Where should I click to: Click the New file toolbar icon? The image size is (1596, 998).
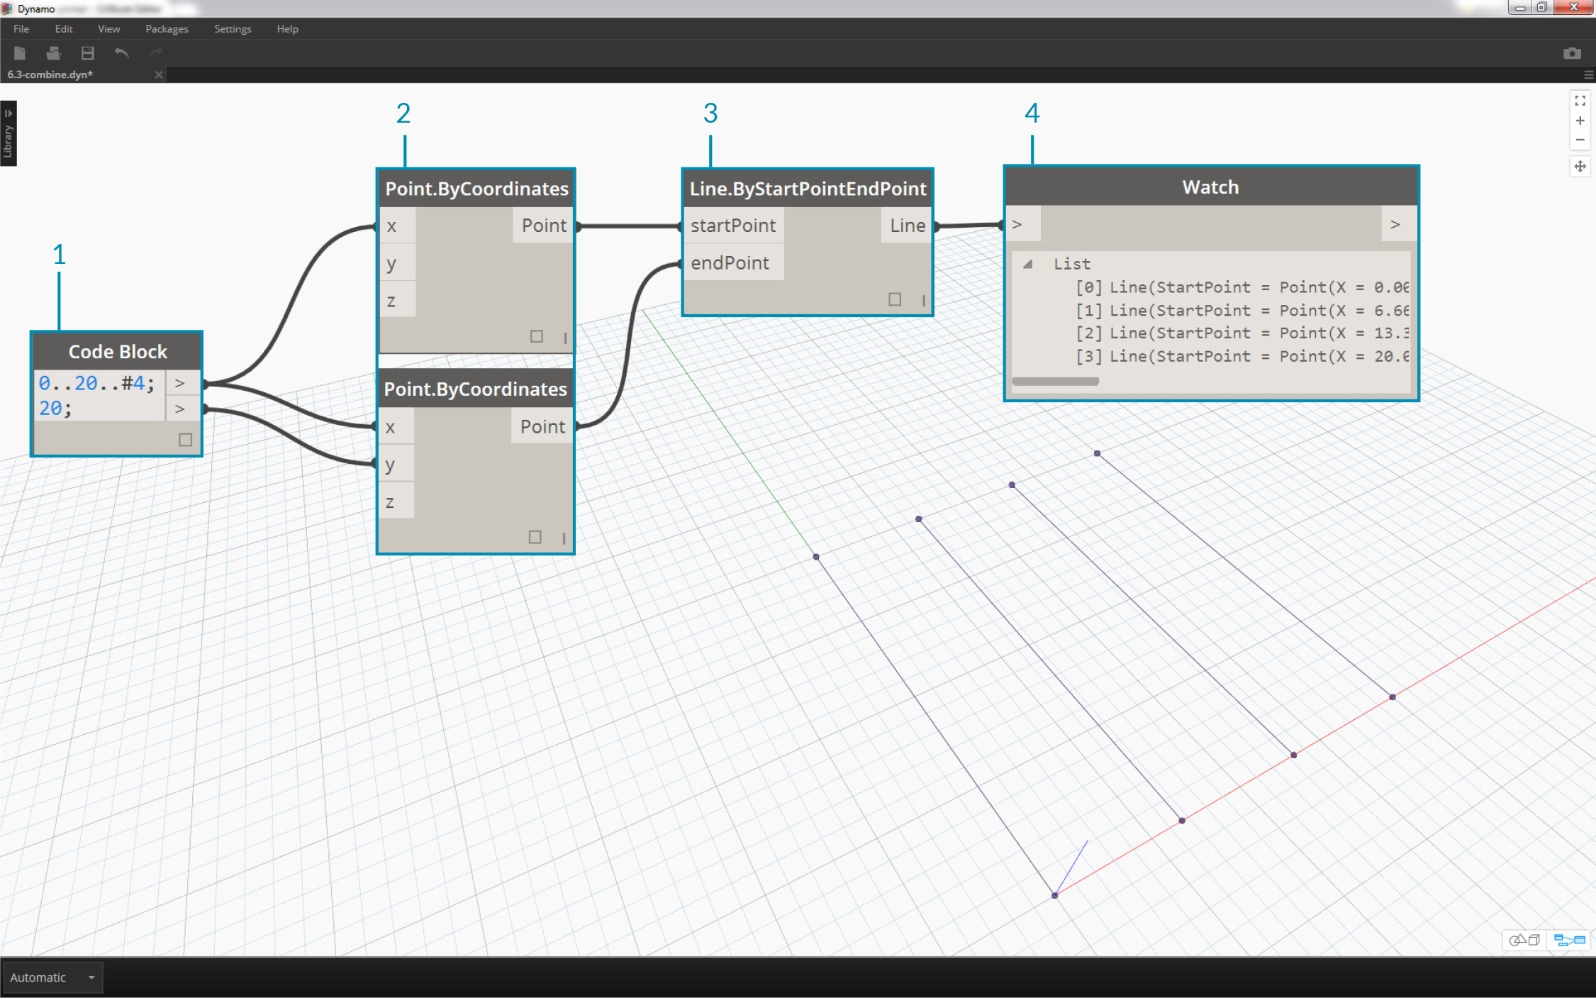tap(20, 53)
